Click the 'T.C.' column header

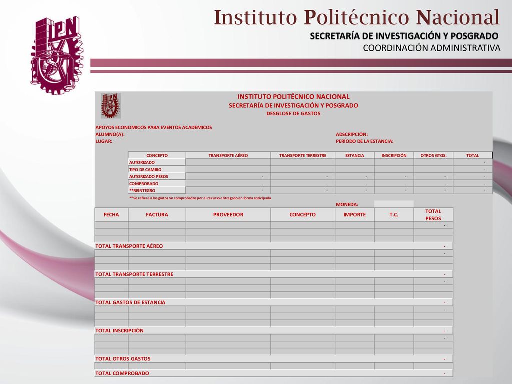394,215
